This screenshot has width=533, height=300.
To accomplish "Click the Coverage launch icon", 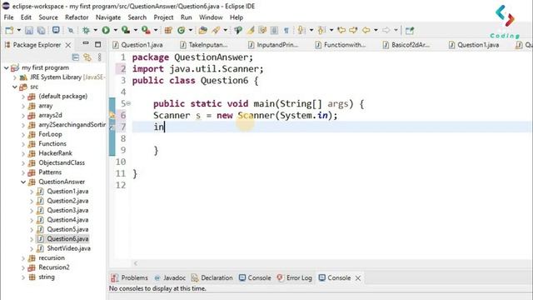I will [x=126, y=30].
